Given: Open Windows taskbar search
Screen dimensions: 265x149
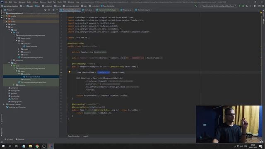Looking at the screenshot, I should [10, 146].
